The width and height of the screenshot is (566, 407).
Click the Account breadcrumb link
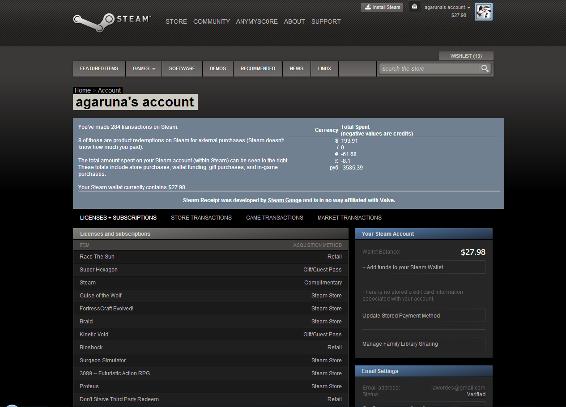coord(110,90)
